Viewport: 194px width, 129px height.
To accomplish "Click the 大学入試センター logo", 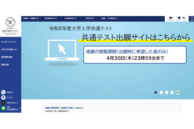I will 10,26.
